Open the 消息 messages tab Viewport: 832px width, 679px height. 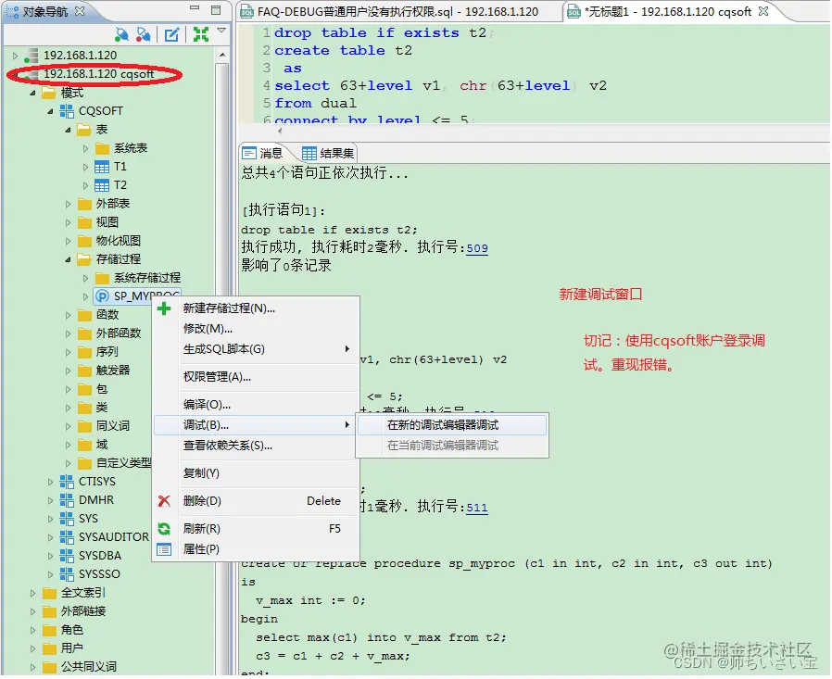tap(264, 154)
